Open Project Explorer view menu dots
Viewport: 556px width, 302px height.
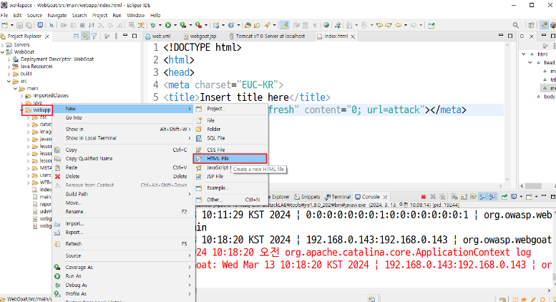pos(116,36)
